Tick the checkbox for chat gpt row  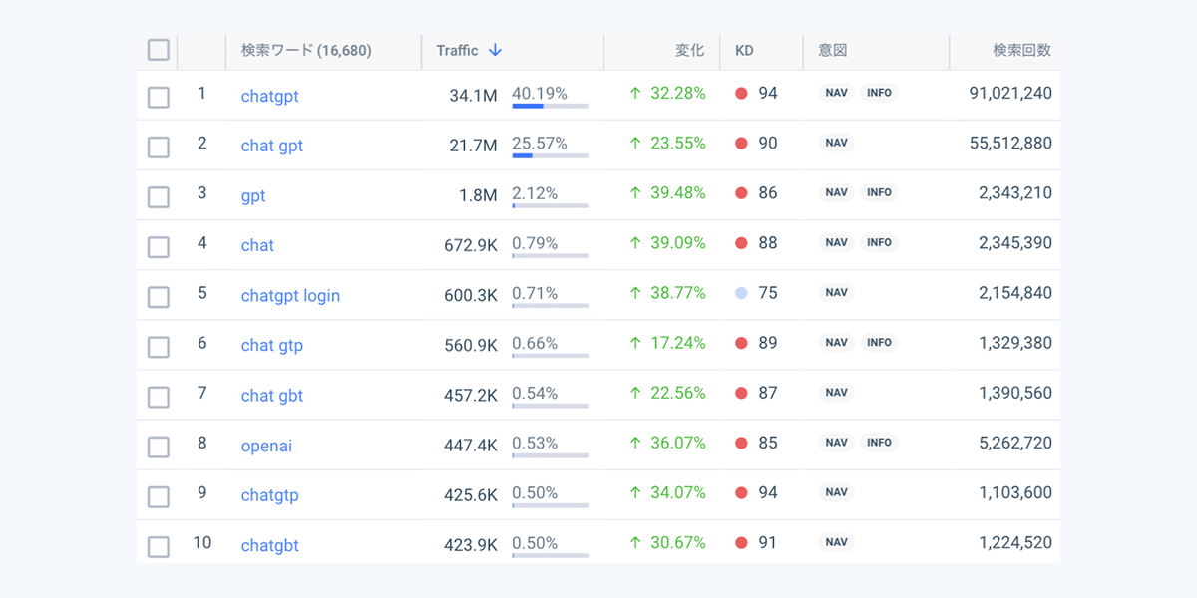(x=159, y=147)
